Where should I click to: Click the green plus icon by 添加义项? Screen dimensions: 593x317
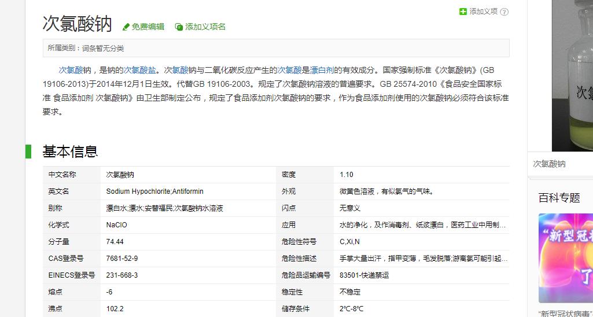point(463,12)
